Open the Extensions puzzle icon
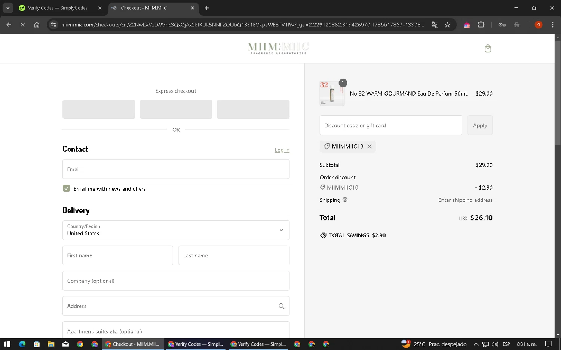 [481, 25]
